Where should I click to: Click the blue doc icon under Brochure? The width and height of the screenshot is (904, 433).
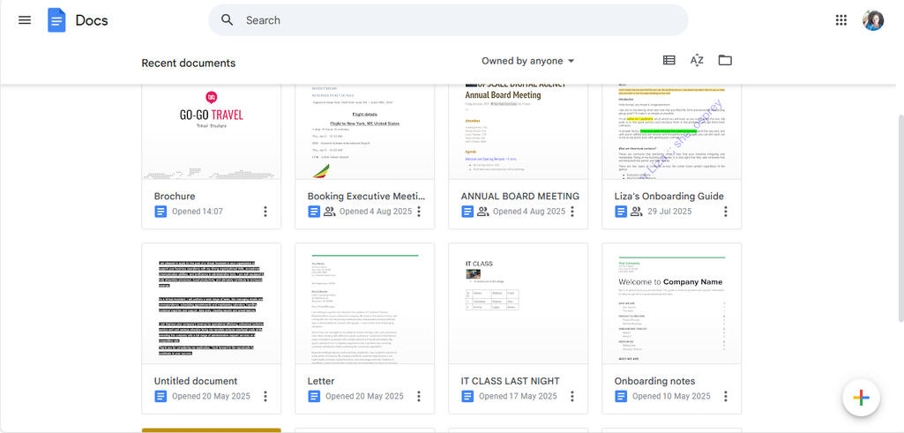pos(161,212)
